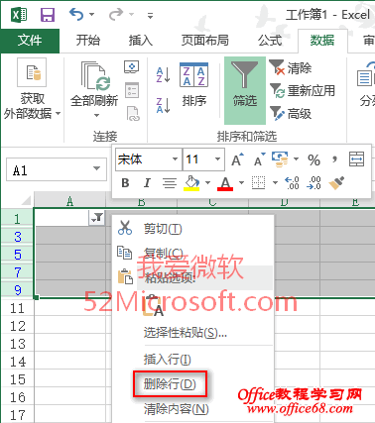Click the Name Box showing A1
This screenshot has width=375, height=423.
pyautogui.click(x=50, y=170)
